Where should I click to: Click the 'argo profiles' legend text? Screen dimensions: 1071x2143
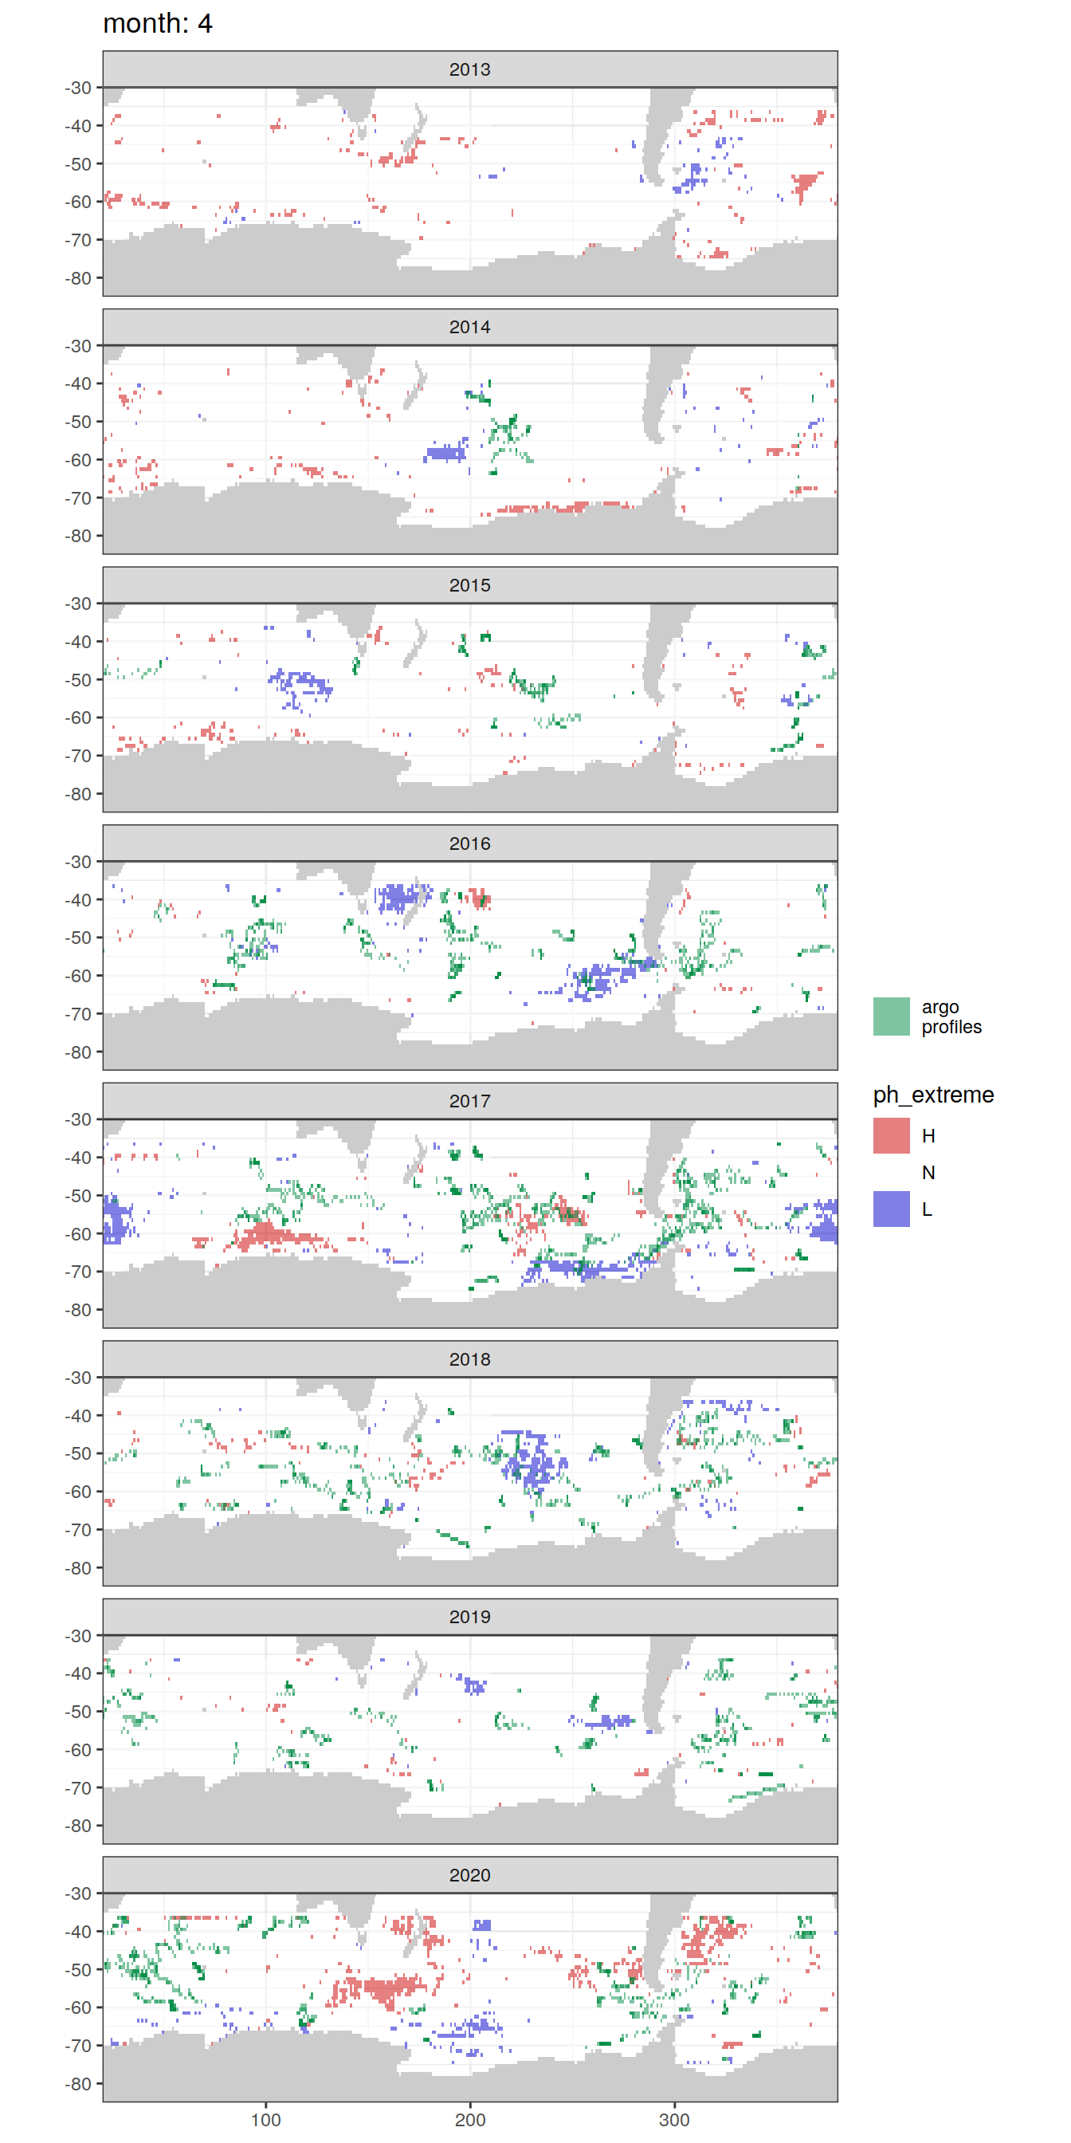[951, 1016]
